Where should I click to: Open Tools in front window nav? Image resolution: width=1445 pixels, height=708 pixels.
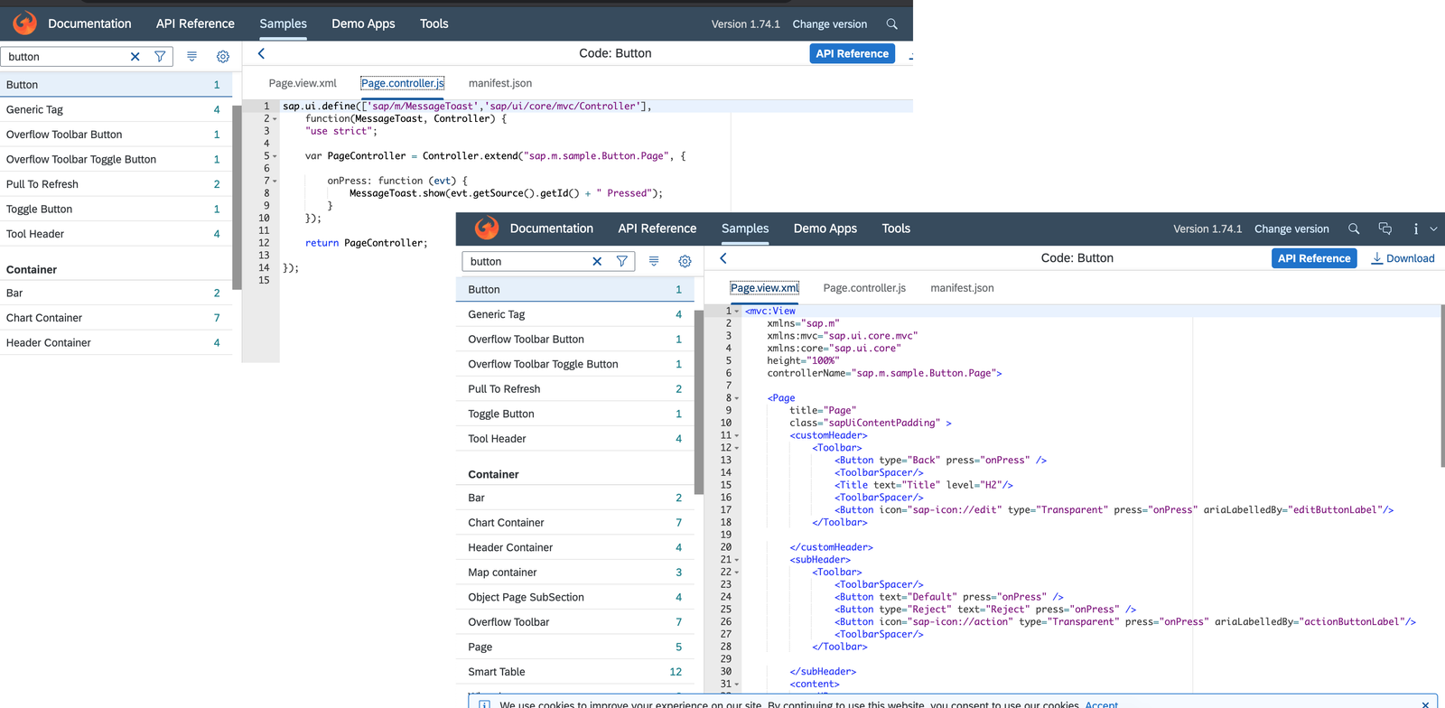(x=896, y=228)
